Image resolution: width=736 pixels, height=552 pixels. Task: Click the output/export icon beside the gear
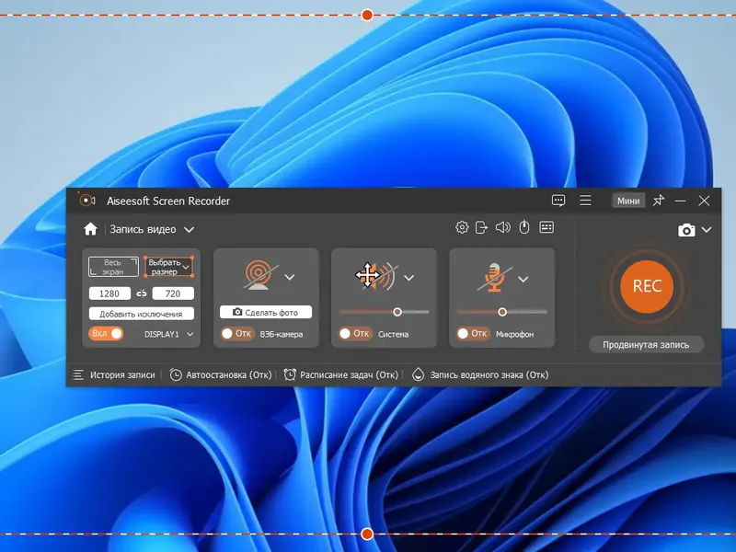tap(481, 227)
